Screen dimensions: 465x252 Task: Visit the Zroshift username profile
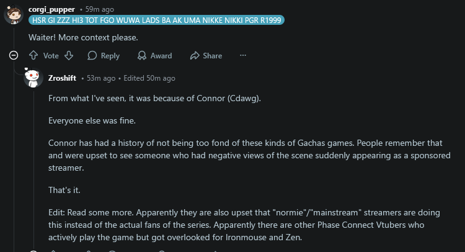pos(62,78)
